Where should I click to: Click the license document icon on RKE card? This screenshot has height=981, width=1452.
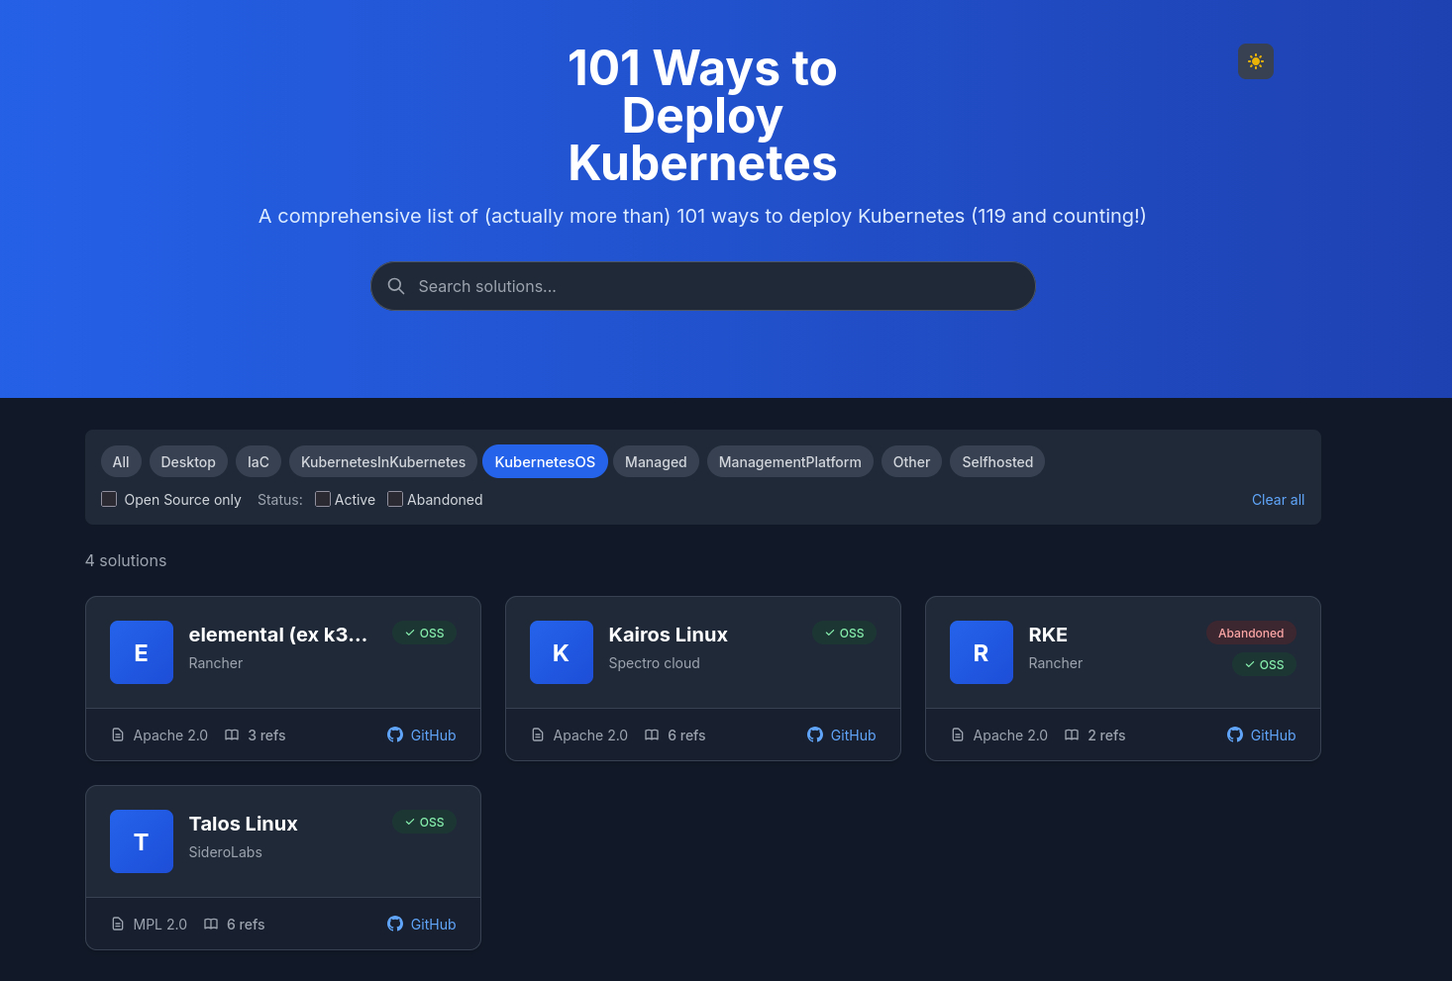coord(958,736)
